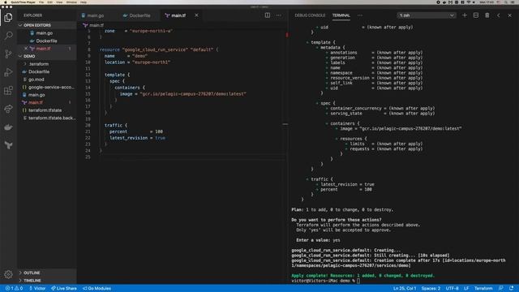Kill the terminal with trash icon
Viewport: 519px width, 292px height.
[487, 15]
